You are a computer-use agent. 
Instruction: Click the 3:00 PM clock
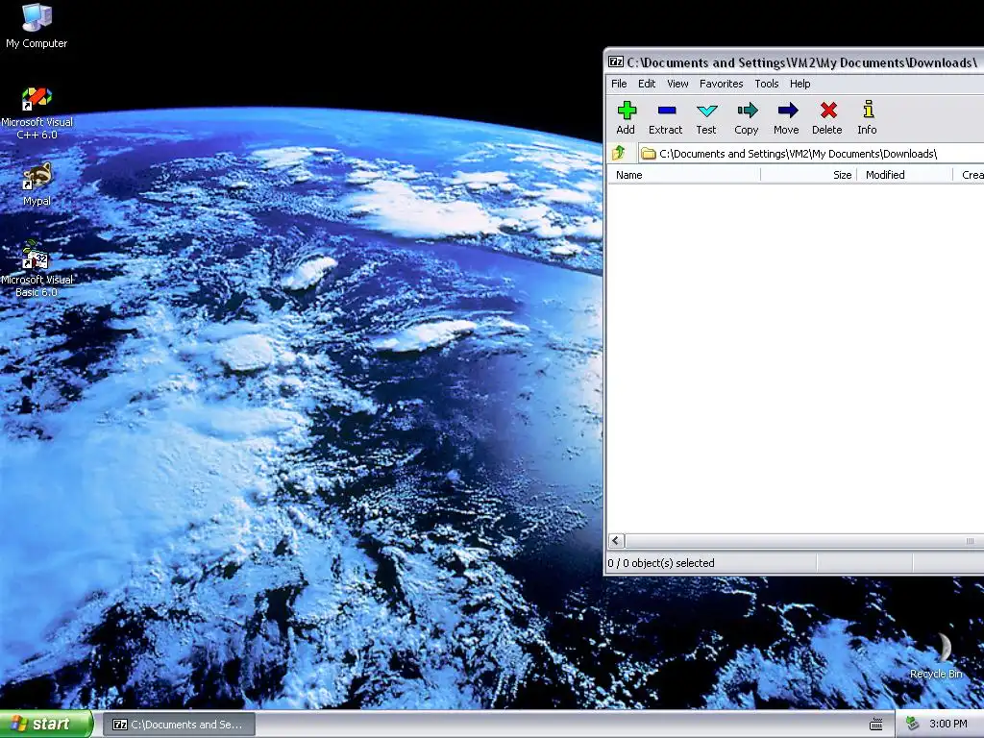pyautogui.click(x=948, y=725)
